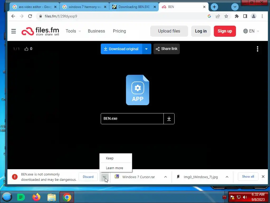This screenshot has width=270, height=203.
Task: Open the file viewer's vertical dots menu
Action: (x=257, y=49)
